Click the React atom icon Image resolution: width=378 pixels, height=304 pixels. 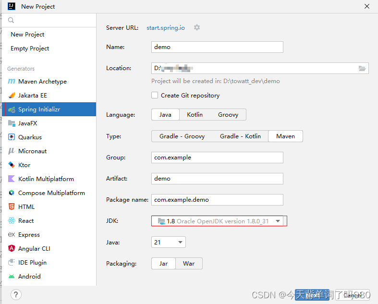point(12,220)
